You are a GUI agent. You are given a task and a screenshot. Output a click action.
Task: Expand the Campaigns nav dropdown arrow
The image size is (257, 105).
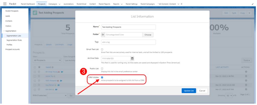point(59,4)
